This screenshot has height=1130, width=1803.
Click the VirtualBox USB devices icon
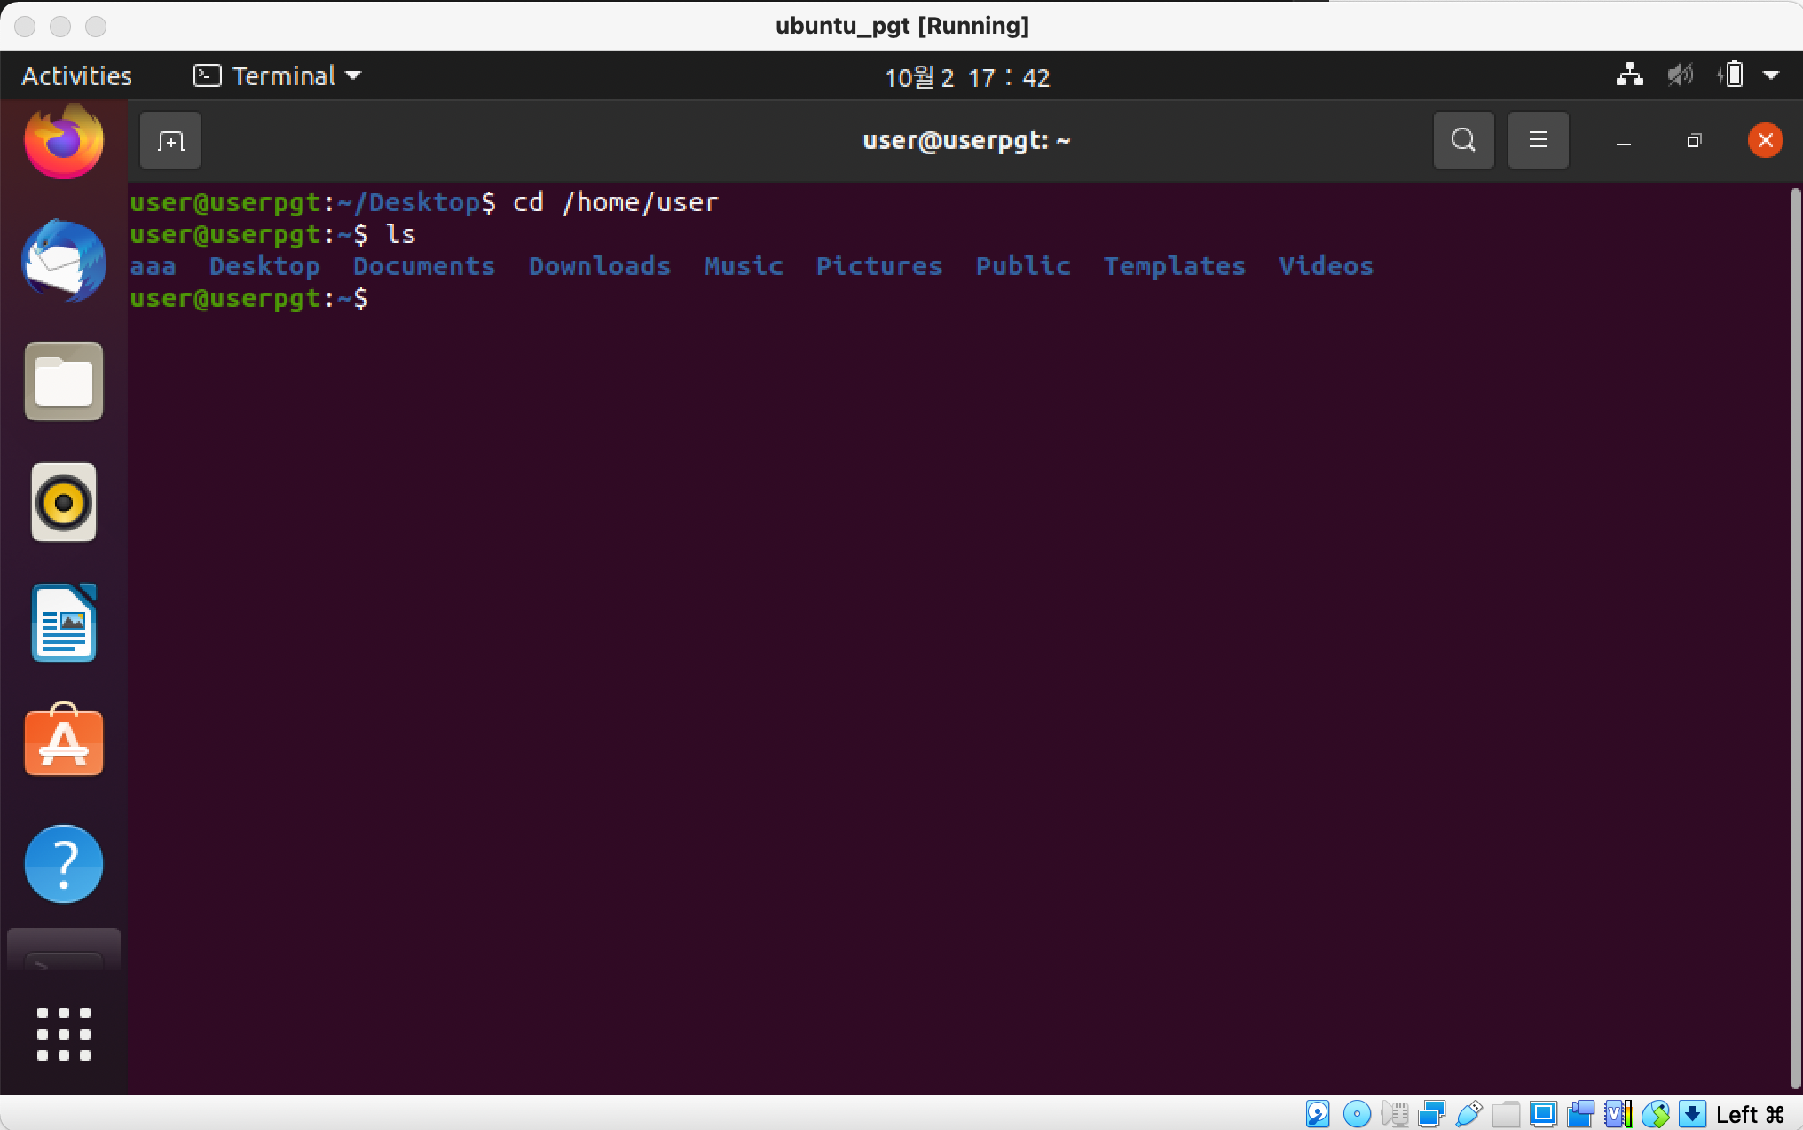1468,1114
